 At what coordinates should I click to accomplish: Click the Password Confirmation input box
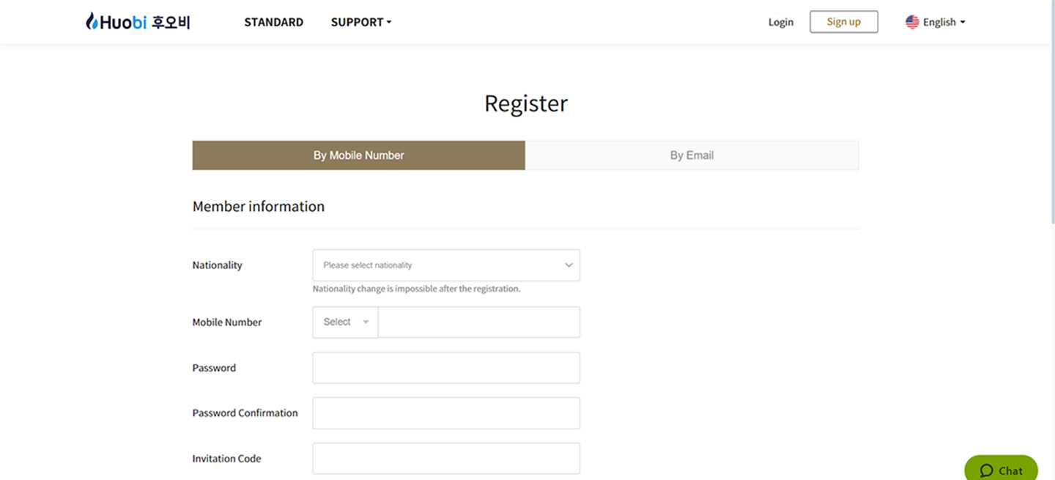pyautogui.click(x=446, y=413)
